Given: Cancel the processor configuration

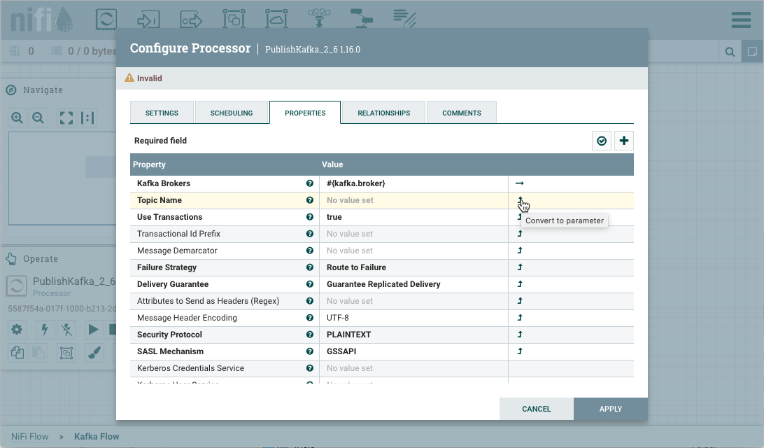Looking at the screenshot, I should coord(537,409).
